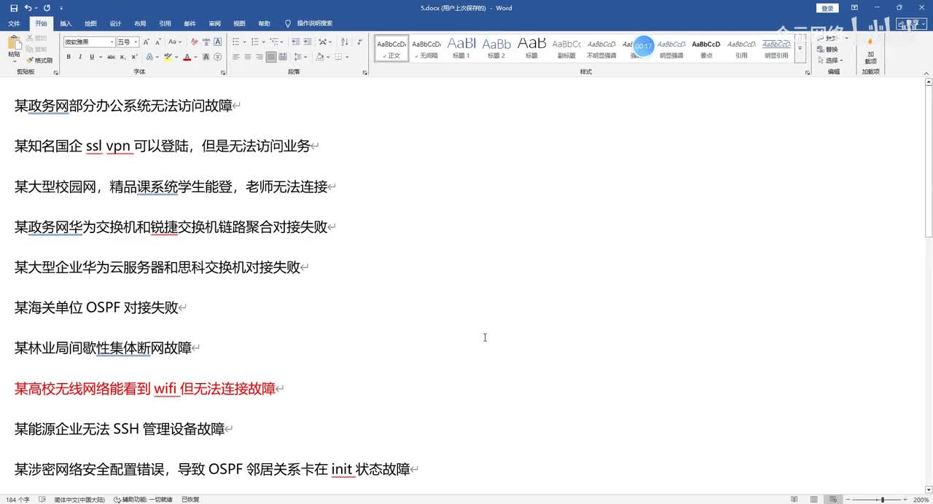933x504 pixels.
Task: Click the red line about 某高校无线网络 wifi
Action: tap(145, 388)
